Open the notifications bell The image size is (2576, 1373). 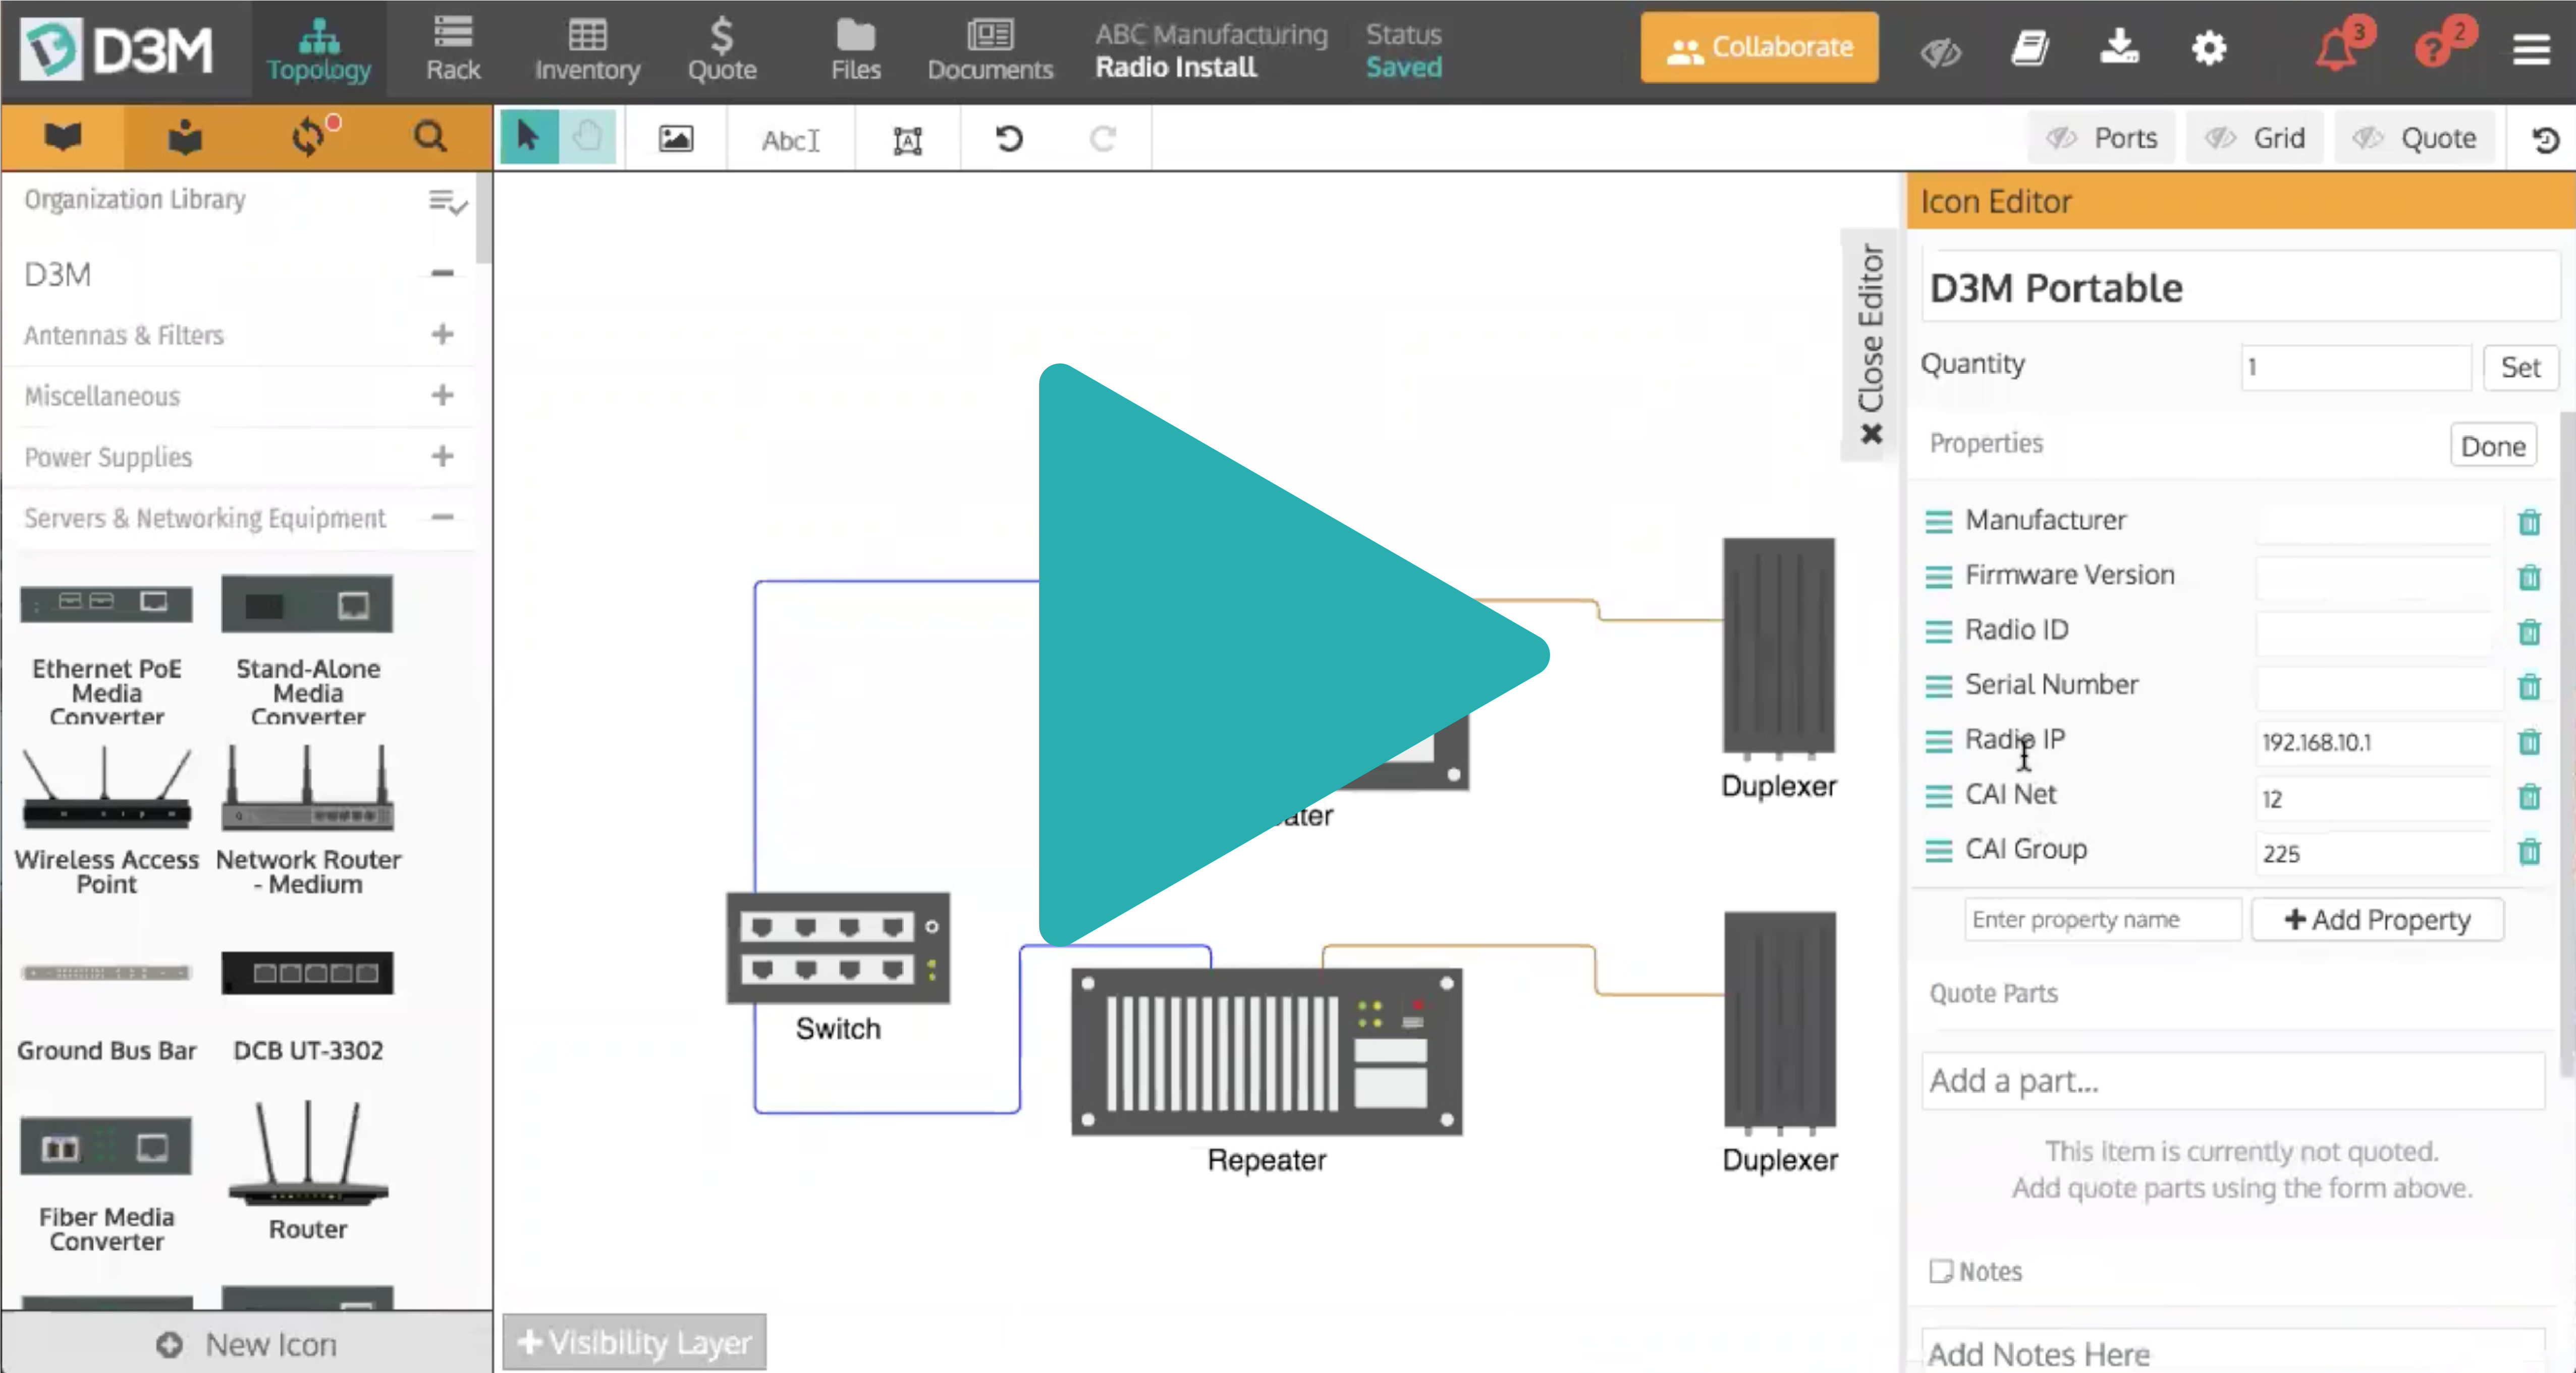pos(2335,48)
